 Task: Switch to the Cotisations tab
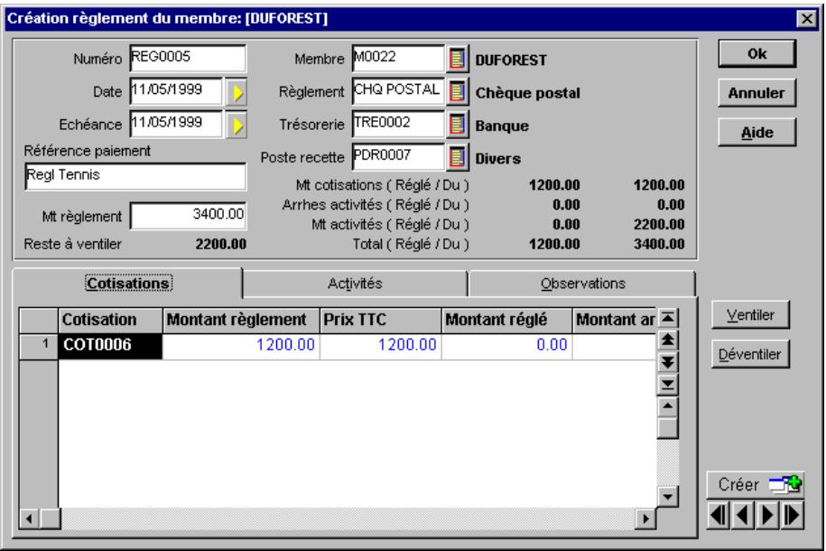[128, 283]
